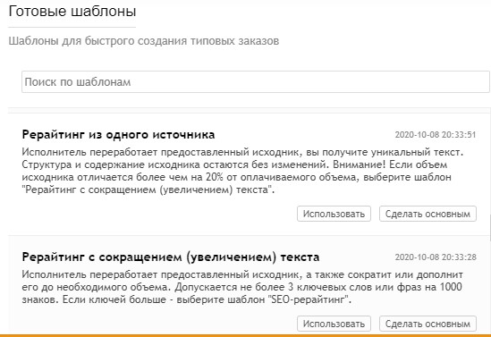Click the 'Готовые шаблоны' heading
Image resolution: width=491 pixels, height=337 pixels.
pos(72,12)
